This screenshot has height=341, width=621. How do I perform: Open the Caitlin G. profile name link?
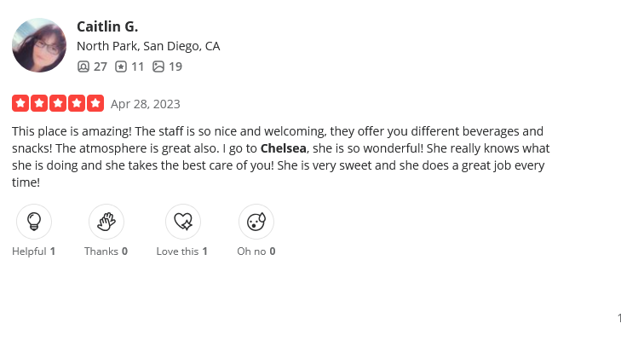pyautogui.click(x=107, y=27)
